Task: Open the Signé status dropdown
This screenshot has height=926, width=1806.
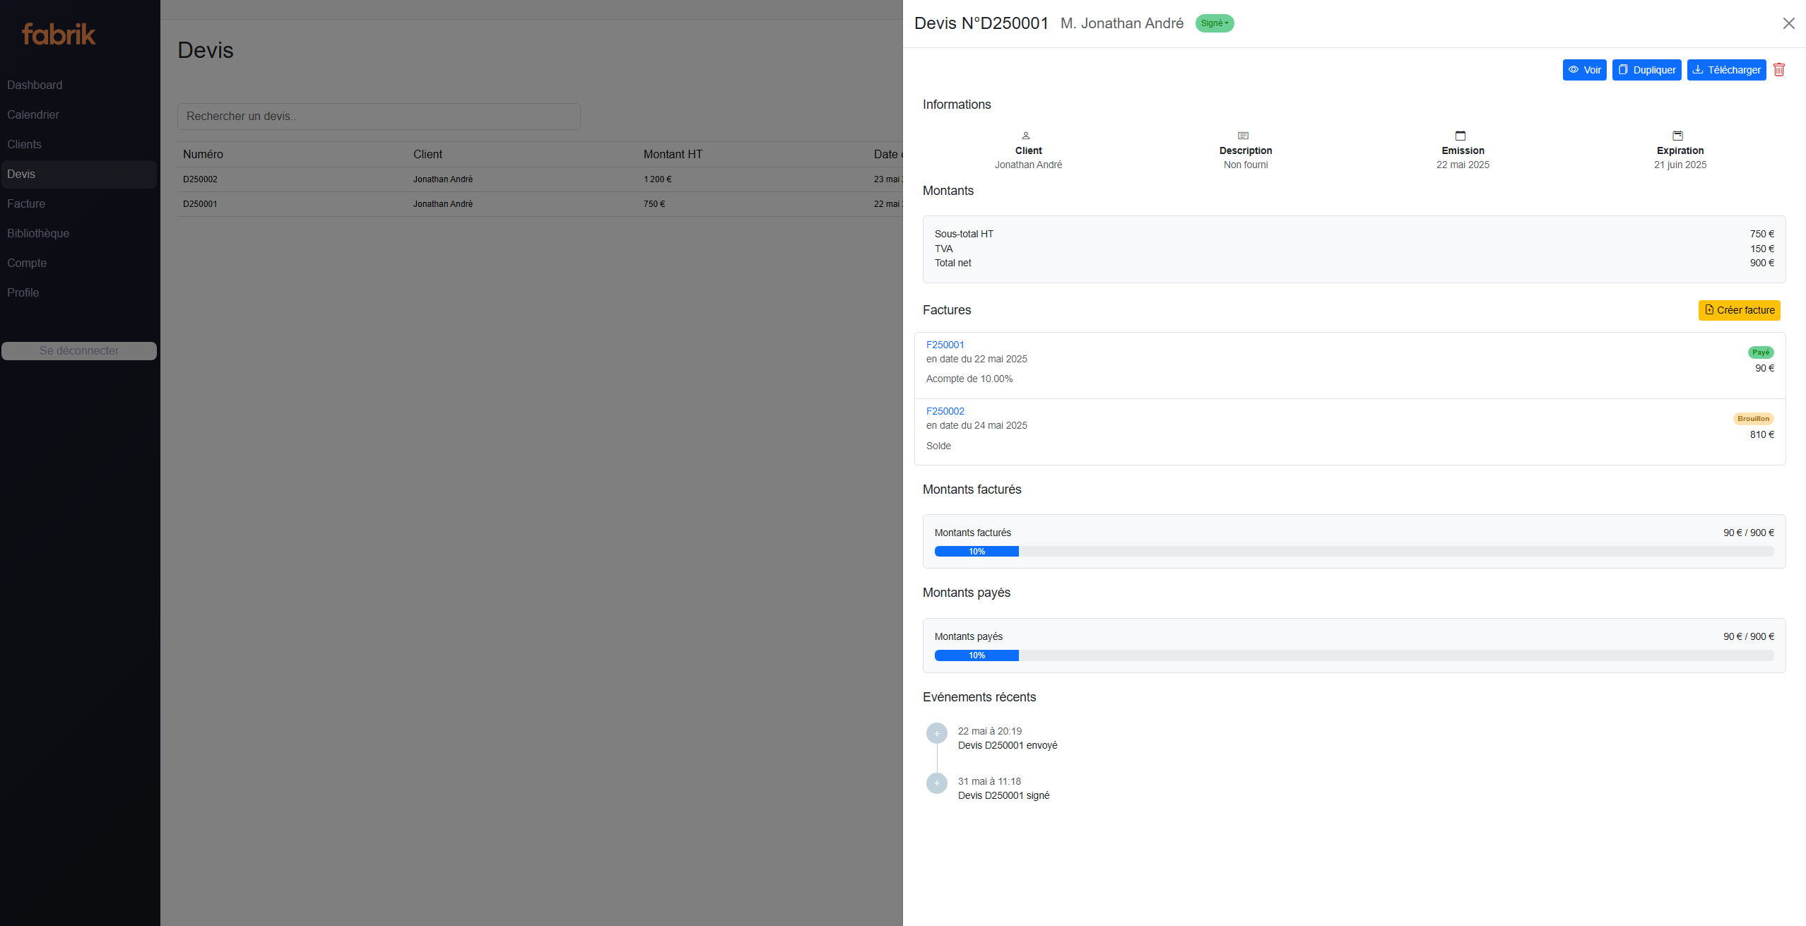Action: pos(1214,23)
